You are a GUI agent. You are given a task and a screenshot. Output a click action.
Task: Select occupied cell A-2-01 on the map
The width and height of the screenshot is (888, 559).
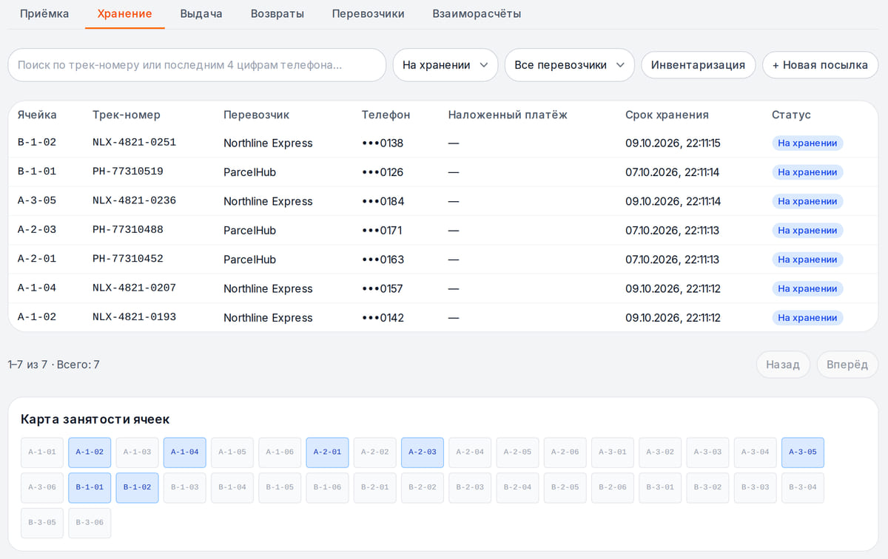(327, 453)
